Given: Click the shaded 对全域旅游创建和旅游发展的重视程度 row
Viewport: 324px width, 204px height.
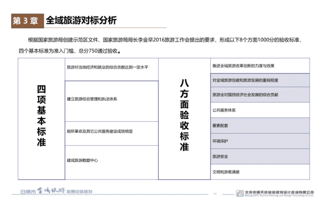Looking at the screenshot, I should pyautogui.click(x=260, y=80).
